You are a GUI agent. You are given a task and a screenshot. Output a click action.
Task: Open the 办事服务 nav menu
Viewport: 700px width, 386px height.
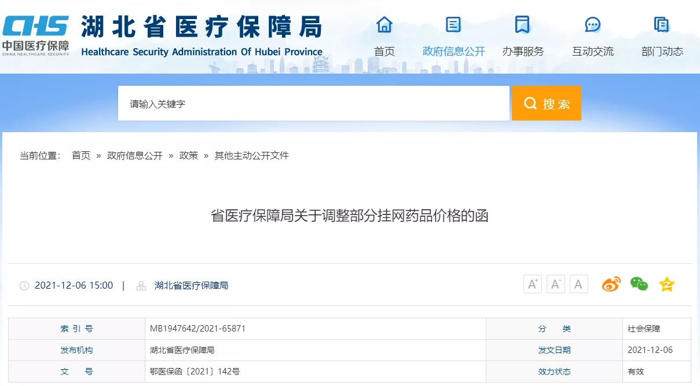(x=523, y=52)
